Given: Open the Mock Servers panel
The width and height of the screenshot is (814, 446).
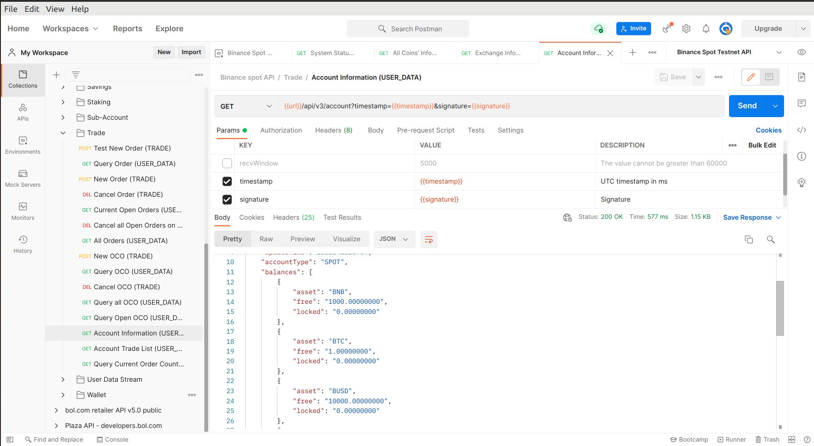Looking at the screenshot, I should click(x=23, y=179).
